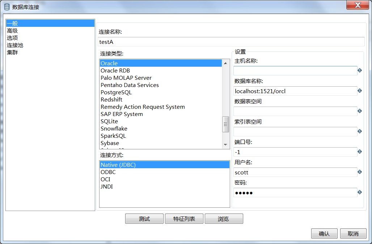Click the variable icon beside 主机名称 field
This screenshot has width=372, height=244.
359,70
